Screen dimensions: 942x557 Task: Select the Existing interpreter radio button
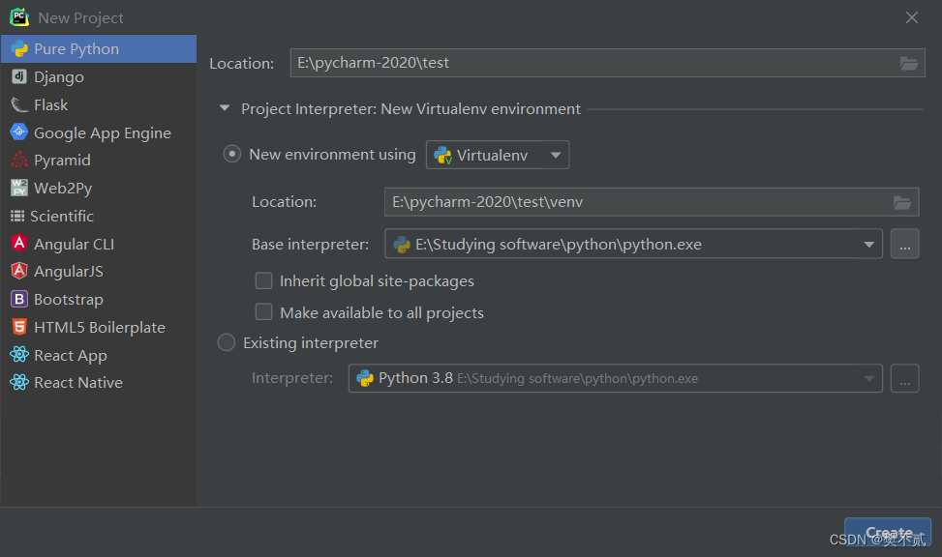[226, 342]
